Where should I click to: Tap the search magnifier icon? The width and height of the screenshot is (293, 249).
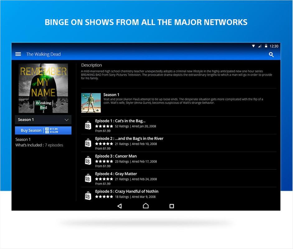(x=271, y=54)
